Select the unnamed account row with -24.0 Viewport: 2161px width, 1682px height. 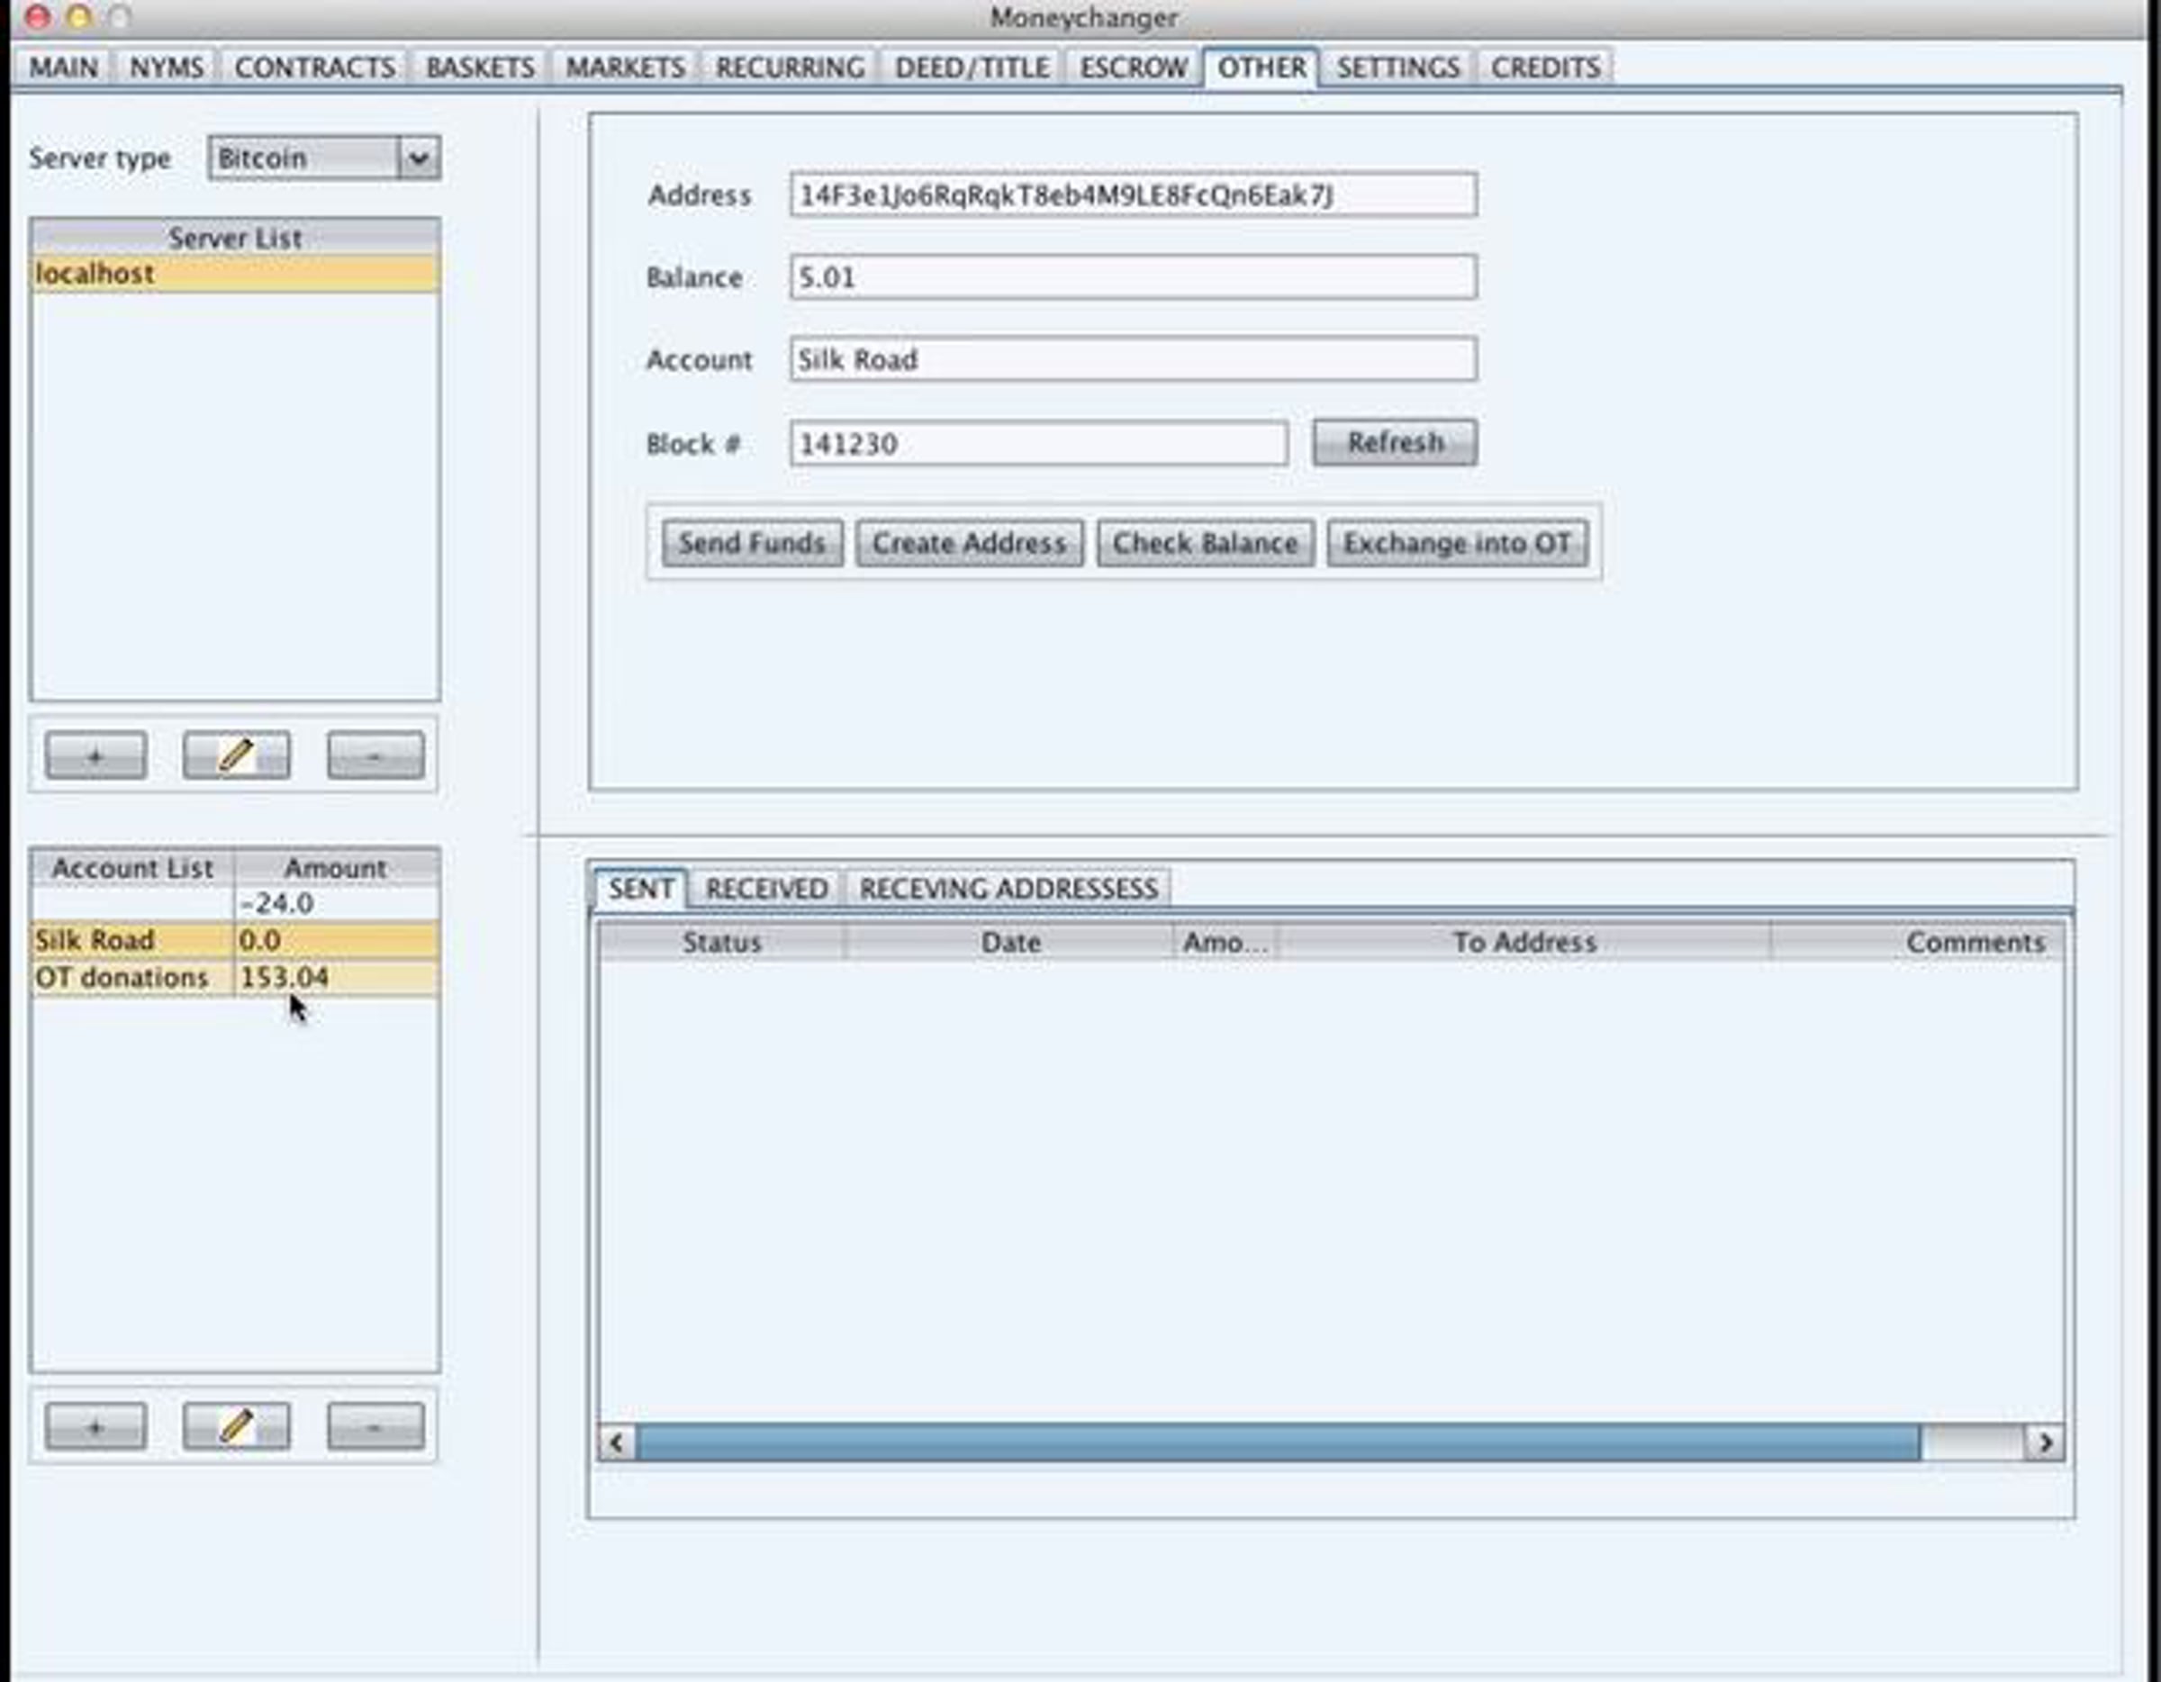click(x=236, y=903)
